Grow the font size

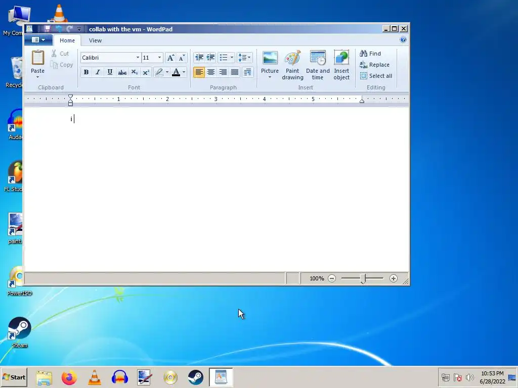click(170, 58)
